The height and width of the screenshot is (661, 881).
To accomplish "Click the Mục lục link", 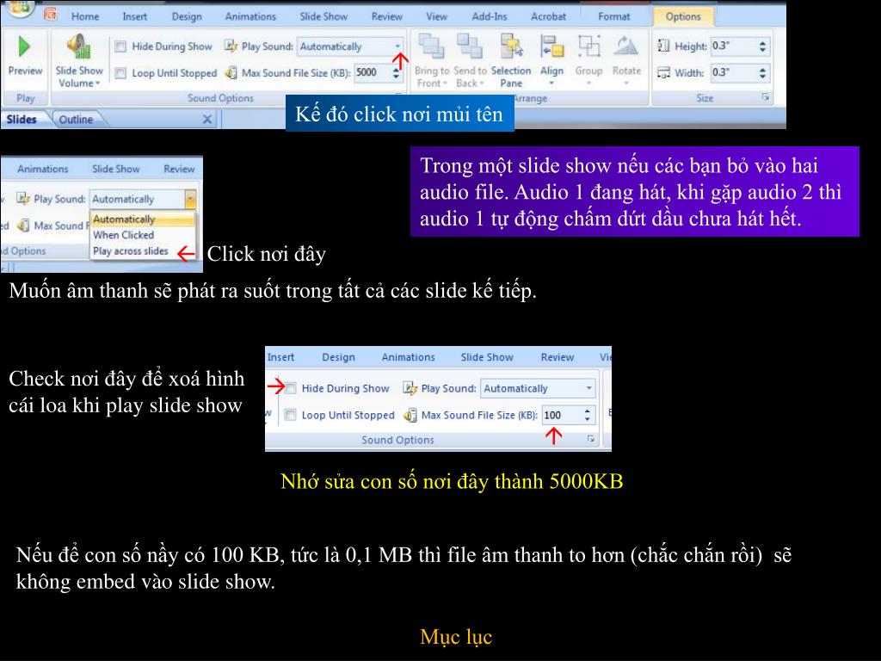I will click(456, 637).
